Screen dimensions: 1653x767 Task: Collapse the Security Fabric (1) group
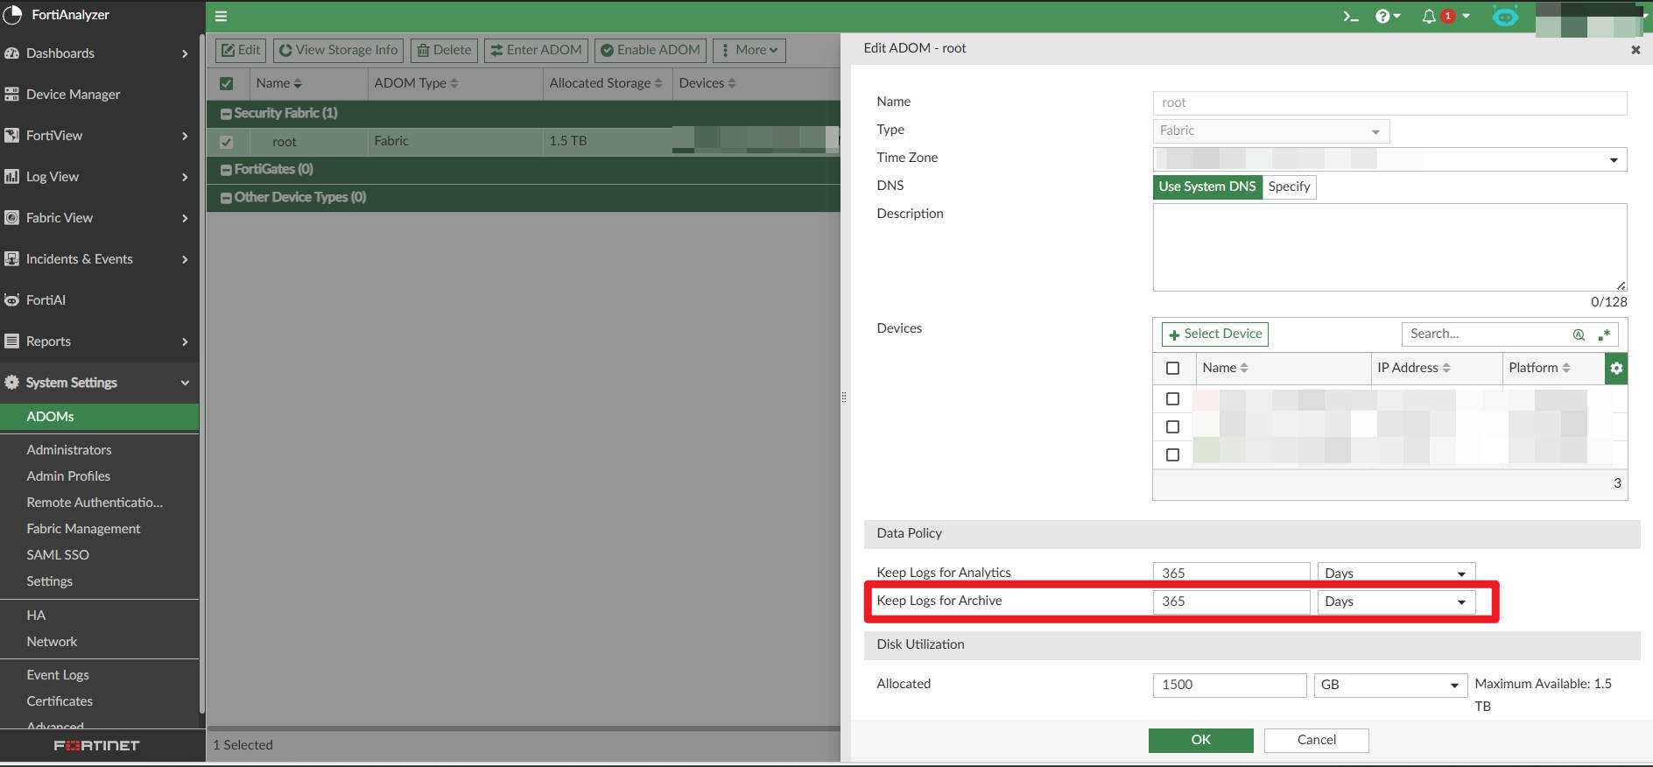coord(226,114)
